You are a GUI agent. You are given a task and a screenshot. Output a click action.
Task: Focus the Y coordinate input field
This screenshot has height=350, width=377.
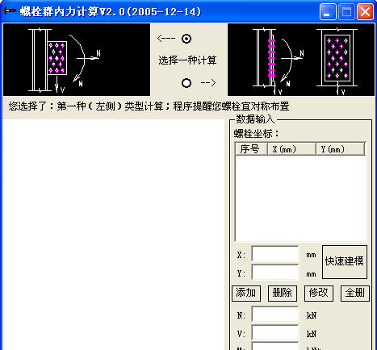(x=275, y=273)
